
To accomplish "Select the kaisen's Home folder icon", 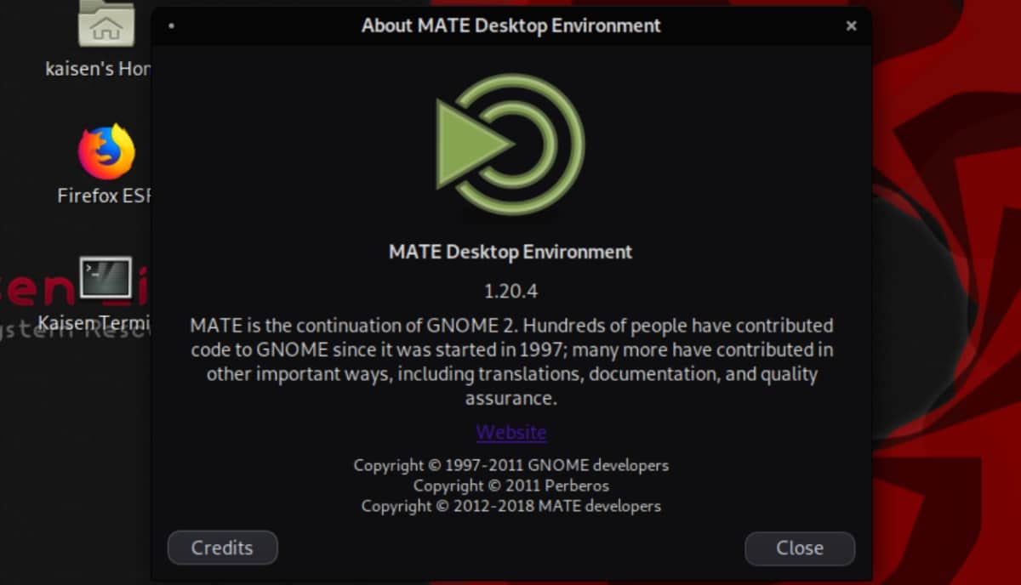I will point(106,24).
